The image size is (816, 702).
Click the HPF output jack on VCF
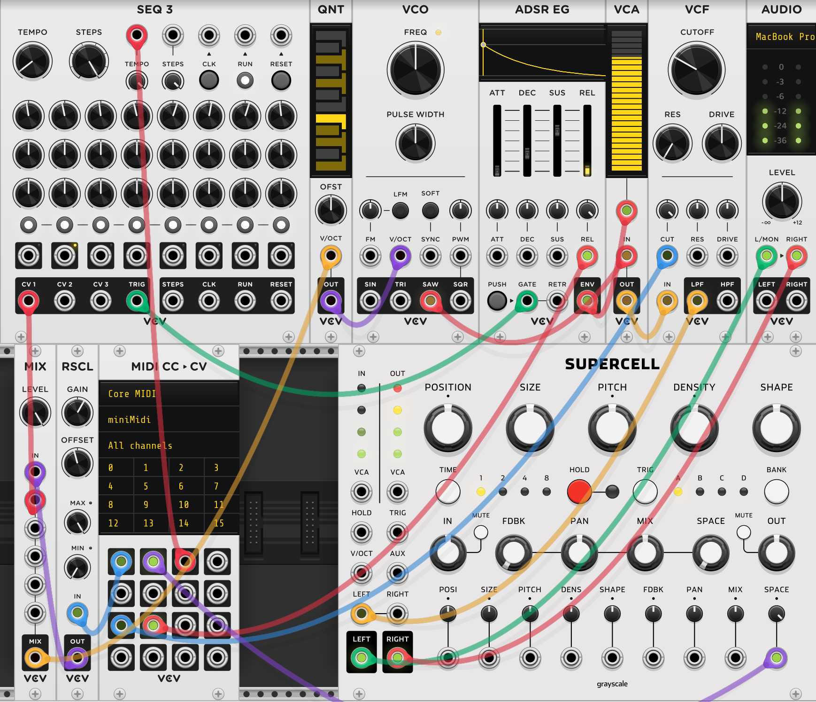[727, 301]
